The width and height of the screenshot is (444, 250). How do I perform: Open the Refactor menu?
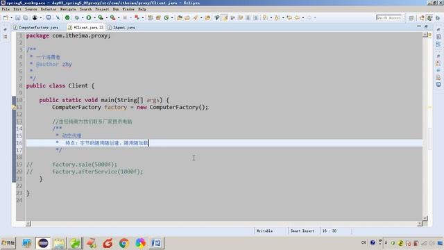tap(49, 9)
